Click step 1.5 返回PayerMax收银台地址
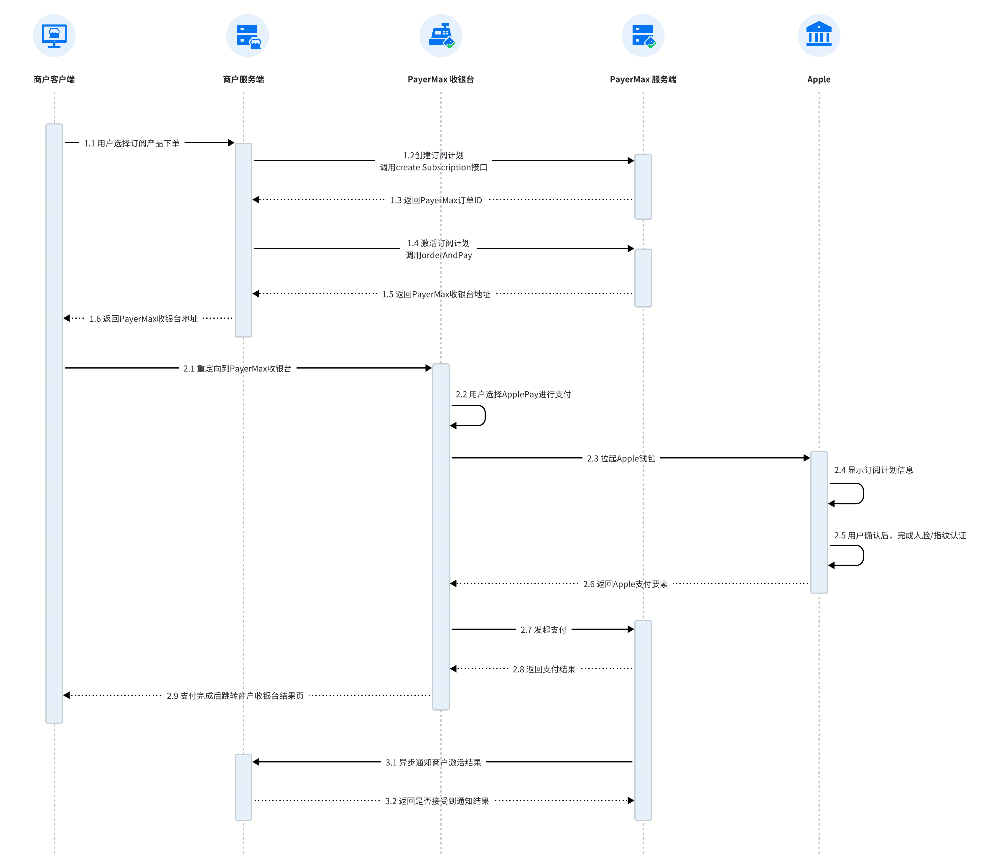The image size is (981, 868). point(436,294)
